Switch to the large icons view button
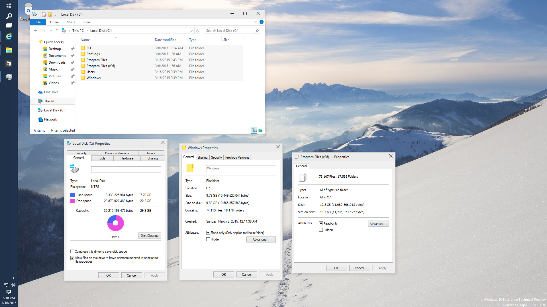The width and height of the screenshot is (547, 307). 260,130
